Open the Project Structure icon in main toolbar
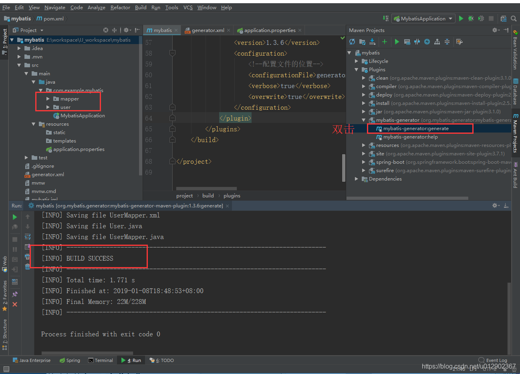The height and width of the screenshot is (374, 520). (x=504, y=18)
